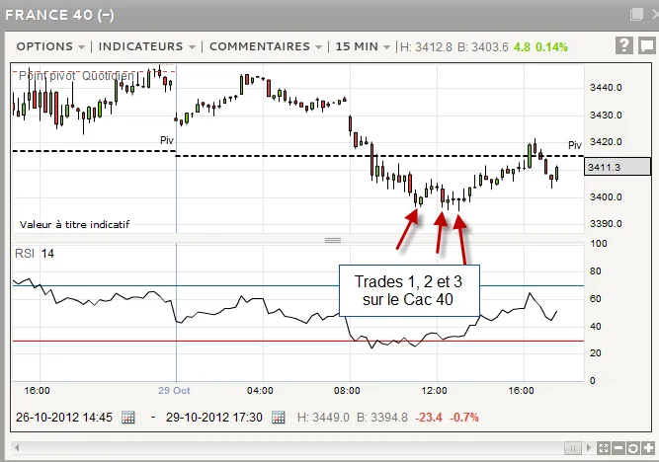Click the FRANCE 40 (-) window title
The width and height of the screenshot is (659, 462).
pyautogui.click(x=59, y=15)
